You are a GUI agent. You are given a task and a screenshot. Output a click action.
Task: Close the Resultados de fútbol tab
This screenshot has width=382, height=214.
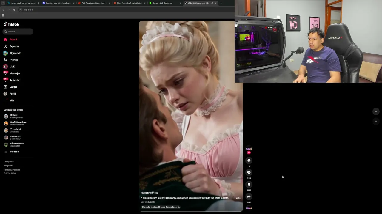pos(74,3)
